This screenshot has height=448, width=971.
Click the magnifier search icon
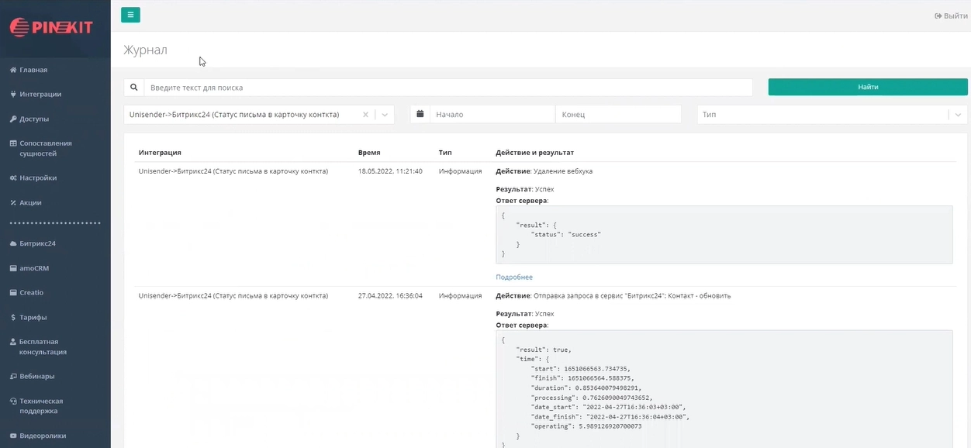point(134,88)
